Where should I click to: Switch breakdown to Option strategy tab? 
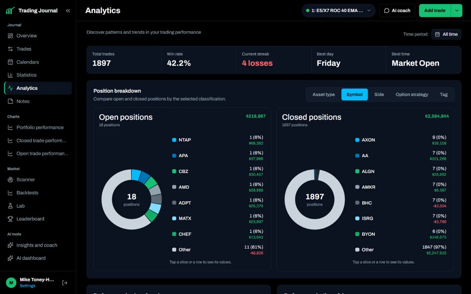coord(412,94)
